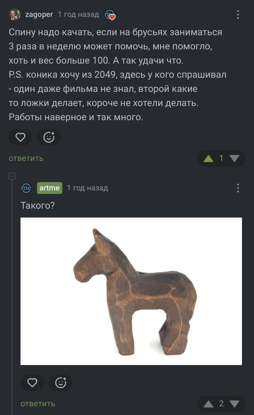Open the wooden horse image
The width and height of the screenshot is (254, 415).
click(131, 291)
